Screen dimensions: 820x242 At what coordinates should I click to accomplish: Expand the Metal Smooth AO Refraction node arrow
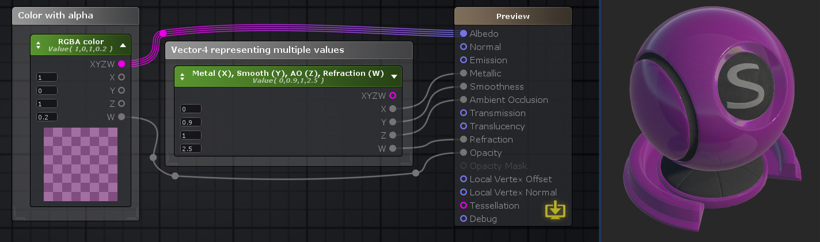coord(394,76)
